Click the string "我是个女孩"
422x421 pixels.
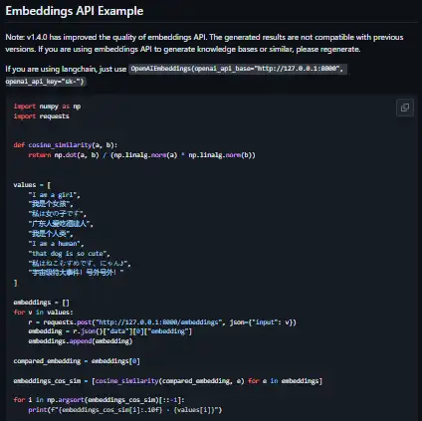[x=51, y=204]
